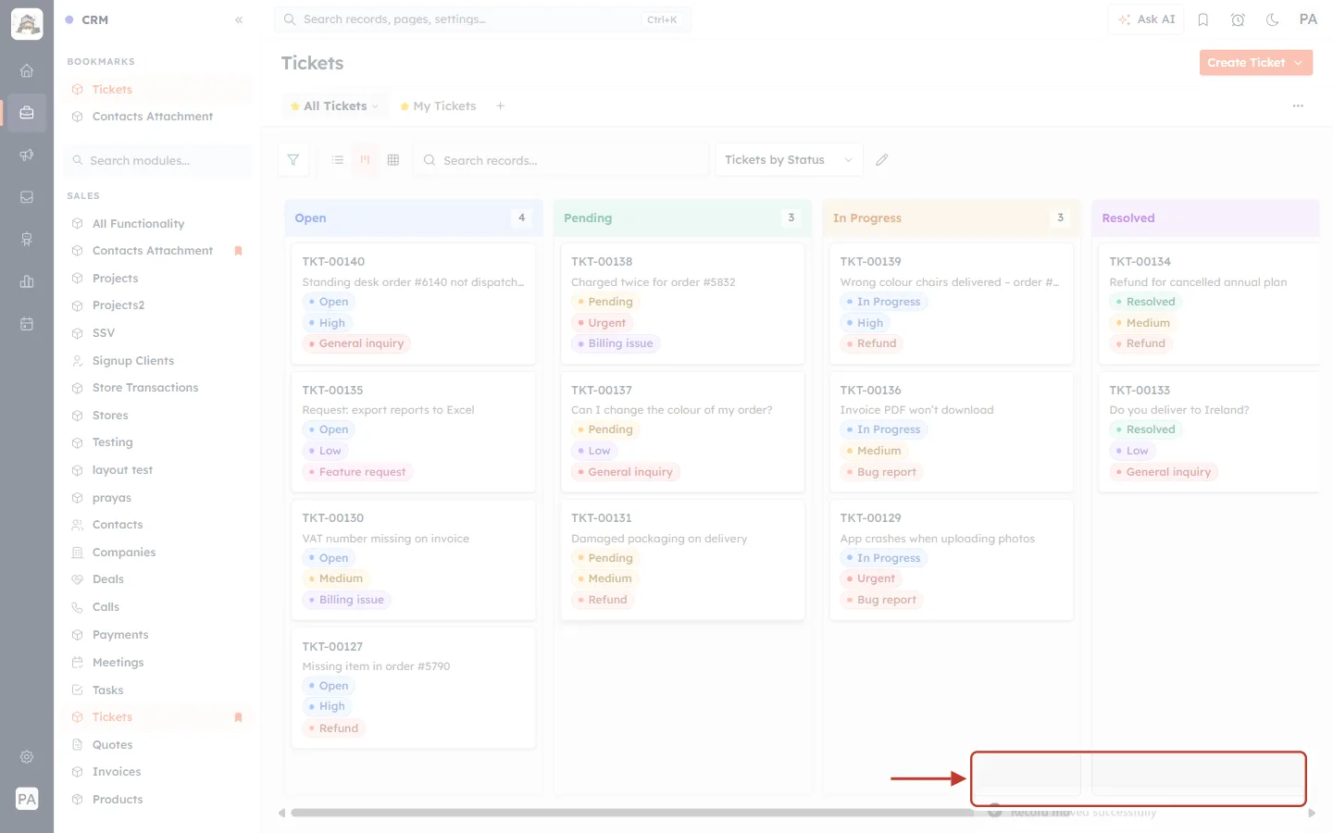Click the bookmark icon in top bar
The height and width of the screenshot is (833, 1333).
(1203, 19)
